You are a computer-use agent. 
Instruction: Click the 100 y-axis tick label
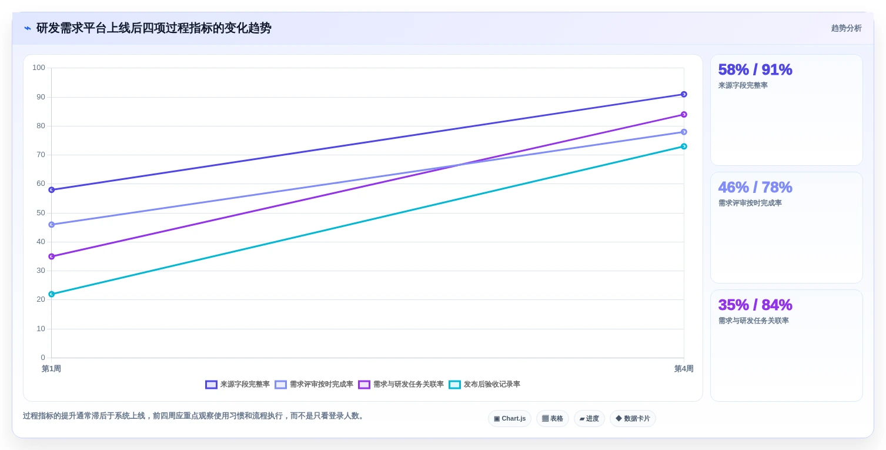(x=39, y=68)
